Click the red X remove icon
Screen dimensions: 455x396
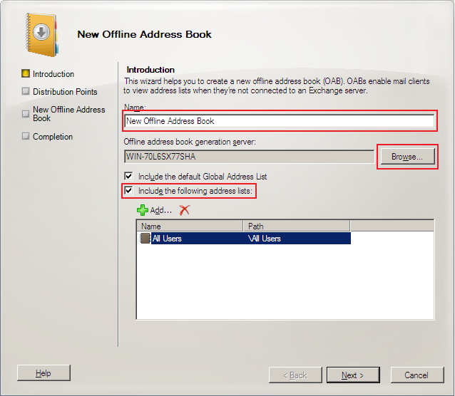click(184, 210)
